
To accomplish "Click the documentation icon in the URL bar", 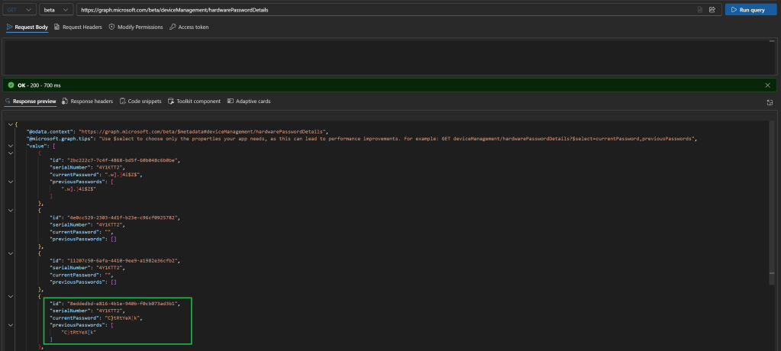I will (699, 10).
